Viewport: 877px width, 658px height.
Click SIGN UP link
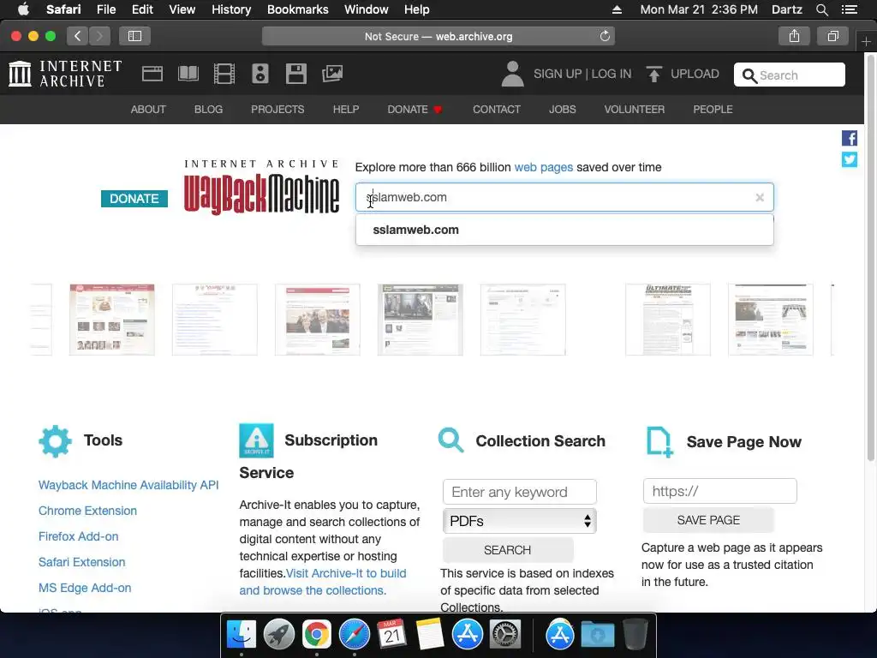(558, 74)
